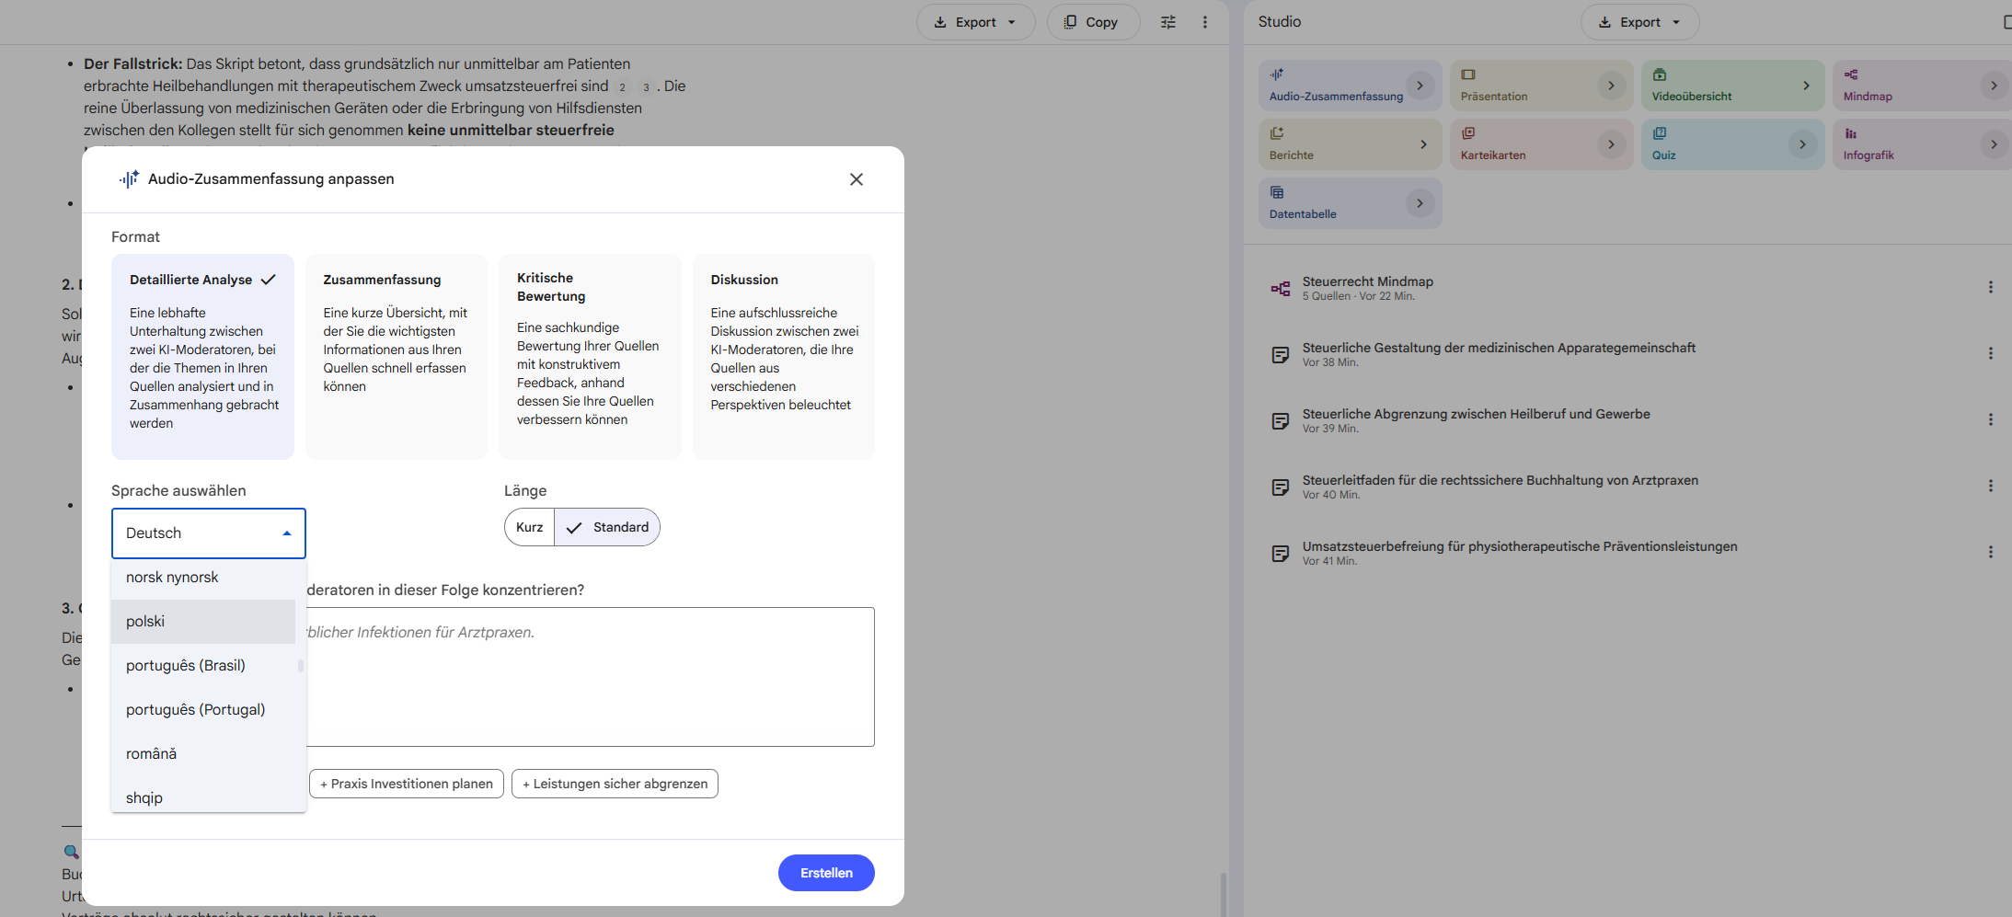Image resolution: width=2012 pixels, height=917 pixels.
Task: Expand Präsentation tile arrow
Action: coord(1611,86)
